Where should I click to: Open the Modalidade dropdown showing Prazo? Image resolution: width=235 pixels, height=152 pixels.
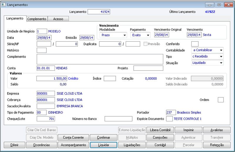pyautogui.click(x=113, y=35)
